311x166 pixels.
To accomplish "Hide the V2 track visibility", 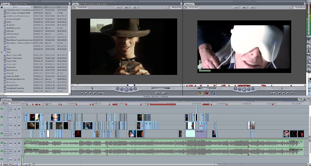I will (2, 126).
